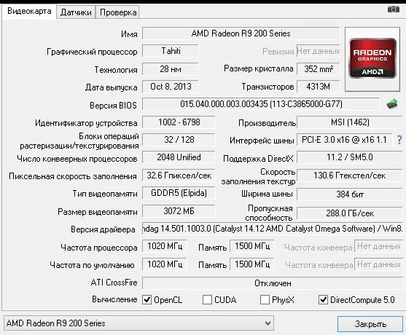Click memory 1500 МГц in Частота по умолчанию row
406x335 pixels.
tap(252, 264)
